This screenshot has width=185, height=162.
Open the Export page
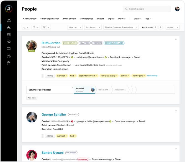click(111, 19)
